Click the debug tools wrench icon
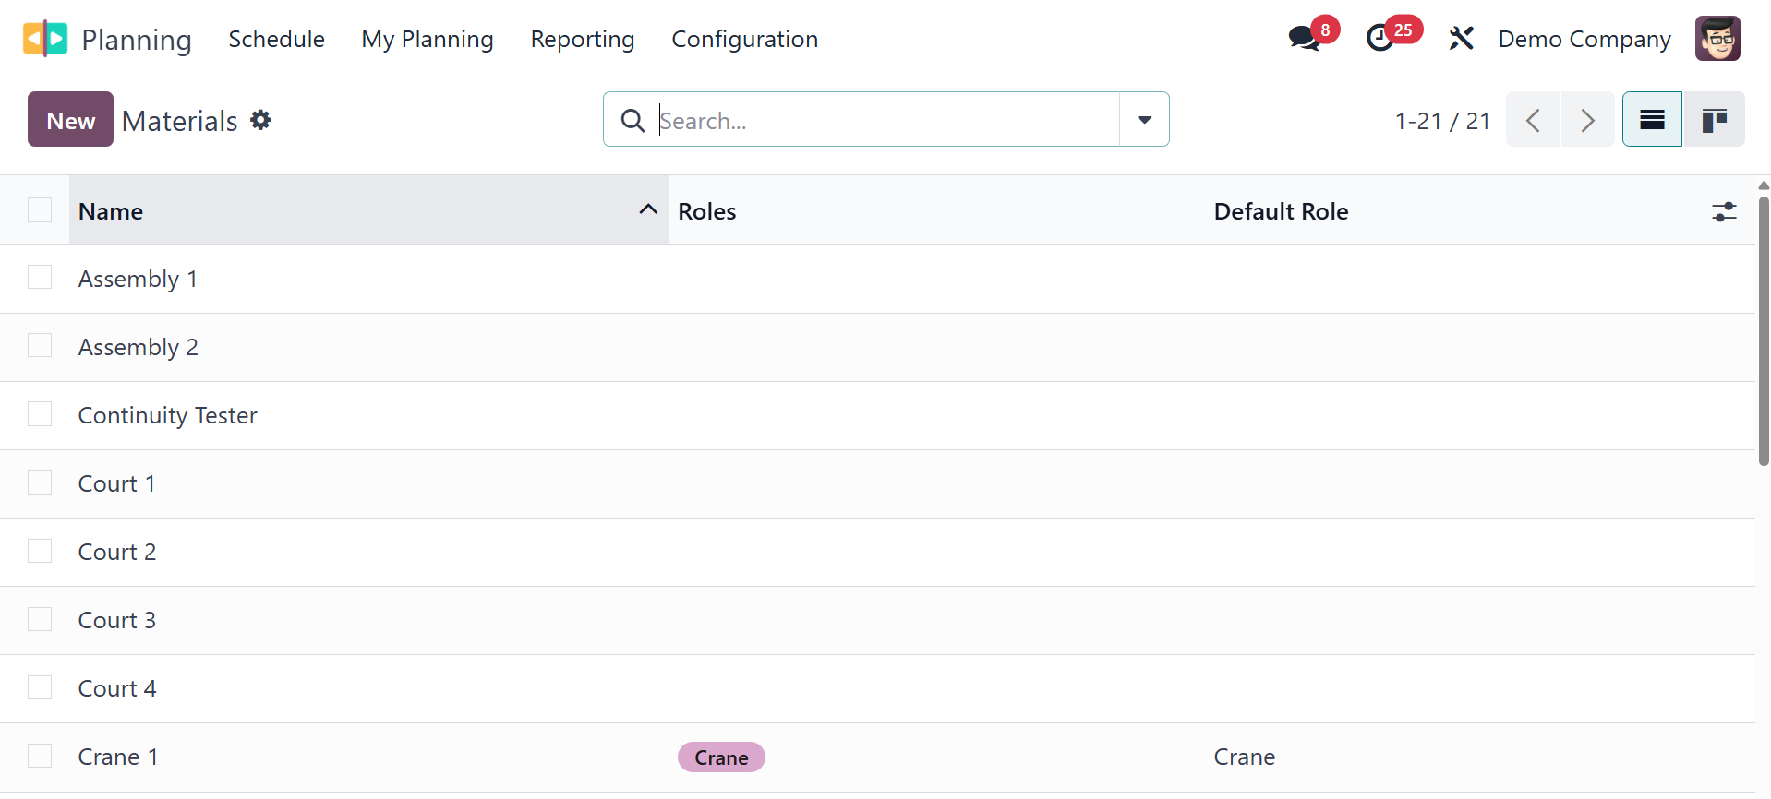Screen dimensions: 1771x799 click(1461, 39)
